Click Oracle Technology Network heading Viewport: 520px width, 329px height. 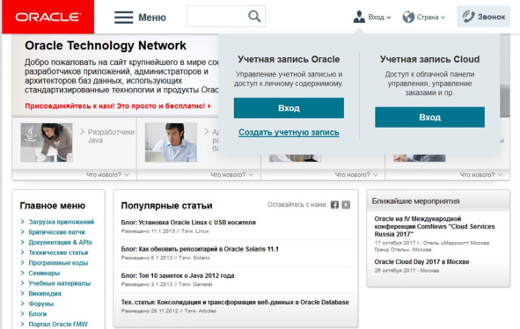pyautogui.click(x=106, y=46)
